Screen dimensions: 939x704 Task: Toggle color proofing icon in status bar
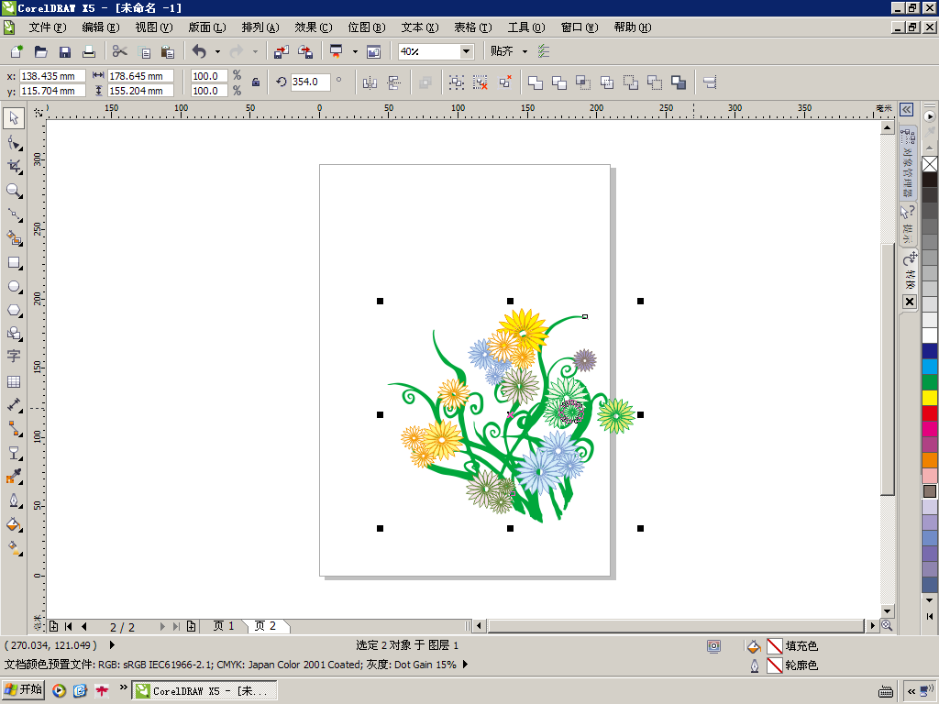click(x=713, y=646)
